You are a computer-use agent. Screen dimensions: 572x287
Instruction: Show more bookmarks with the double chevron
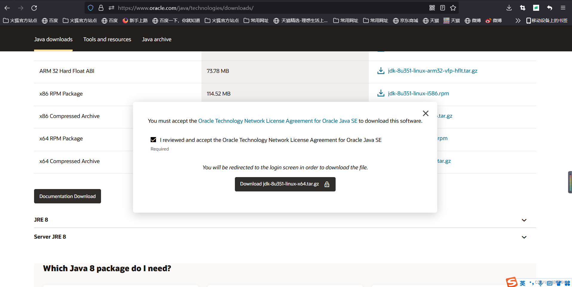[x=518, y=21]
